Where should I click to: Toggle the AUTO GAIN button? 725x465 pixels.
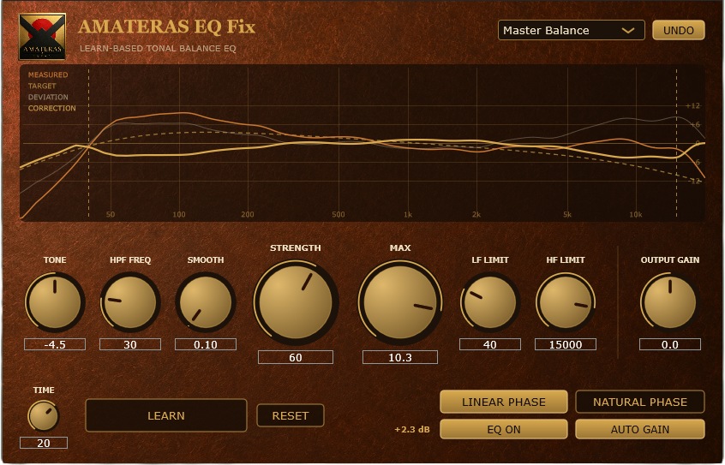(x=640, y=429)
